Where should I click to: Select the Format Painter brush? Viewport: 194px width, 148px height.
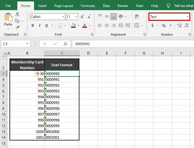(17, 28)
